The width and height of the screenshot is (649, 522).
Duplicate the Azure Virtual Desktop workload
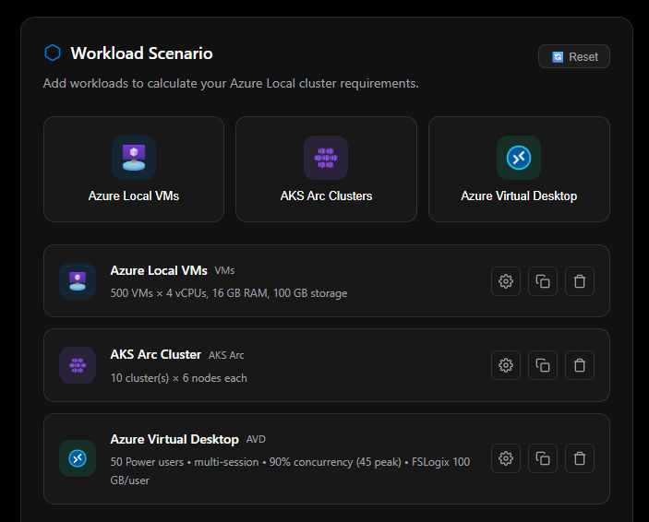point(543,458)
